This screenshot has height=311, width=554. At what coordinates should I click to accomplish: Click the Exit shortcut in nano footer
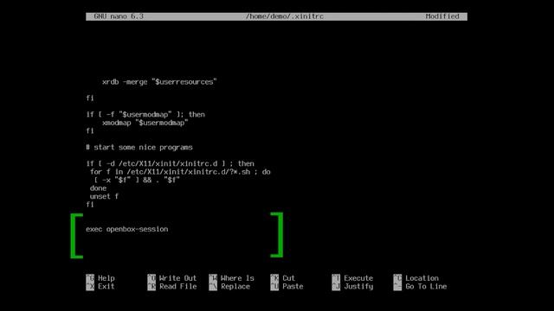pyautogui.click(x=100, y=286)
